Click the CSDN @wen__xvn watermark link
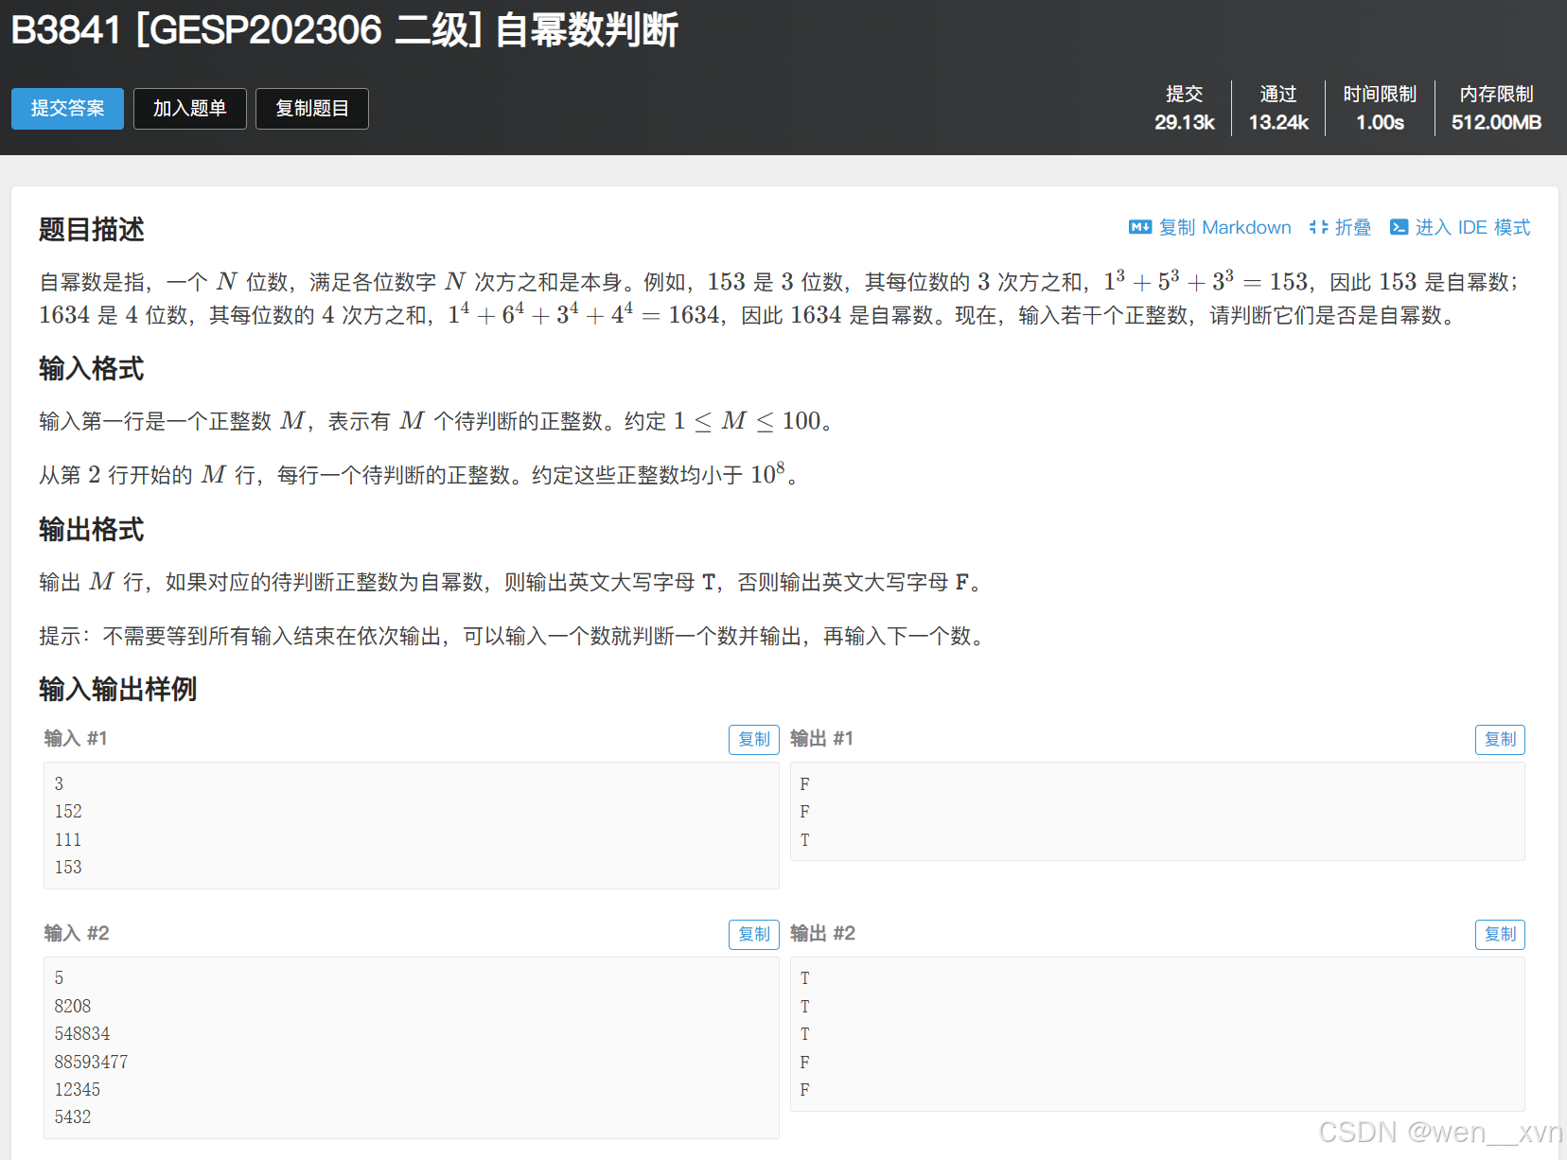 click(x=1435, y=1132)
